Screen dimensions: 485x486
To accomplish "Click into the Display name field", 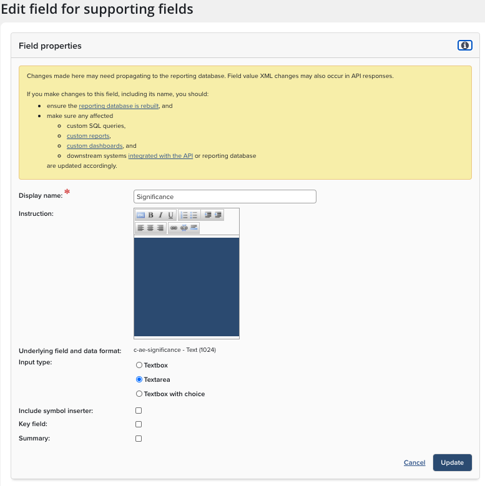I will tap(225, 197).
